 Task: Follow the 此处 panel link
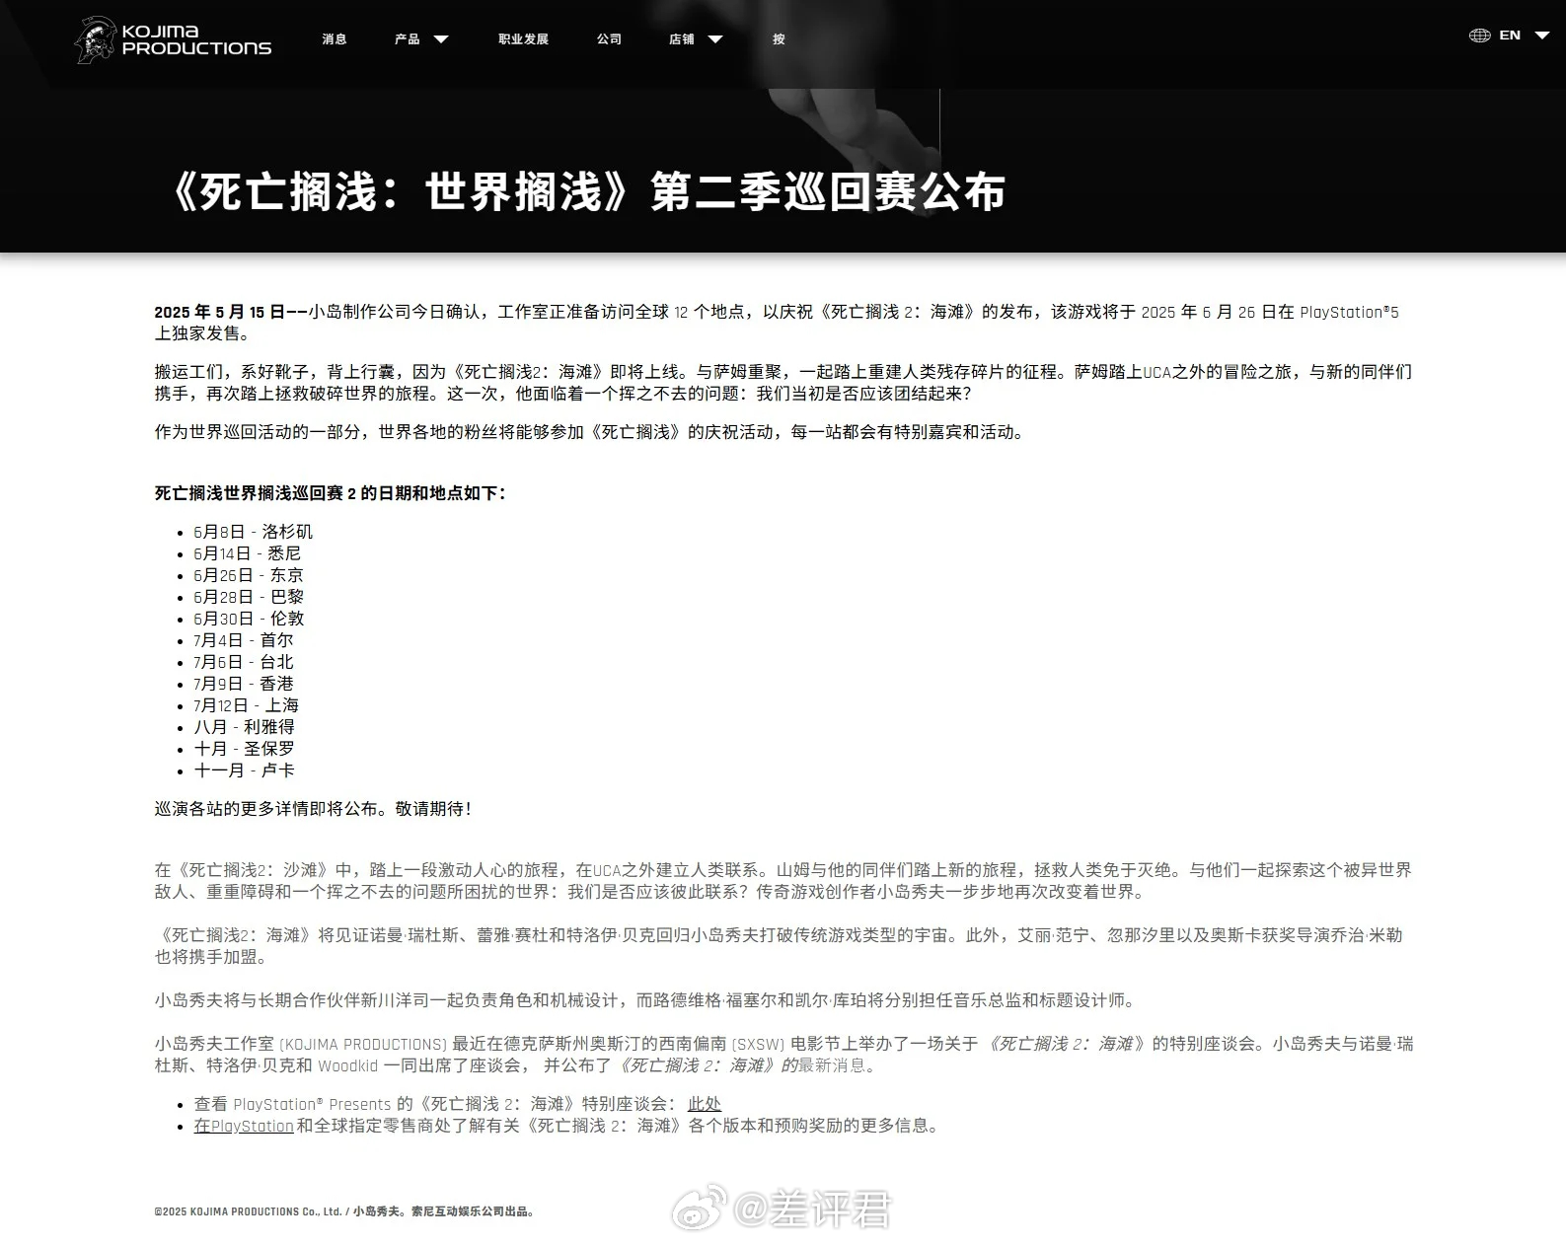click(x=705, y=1104)
